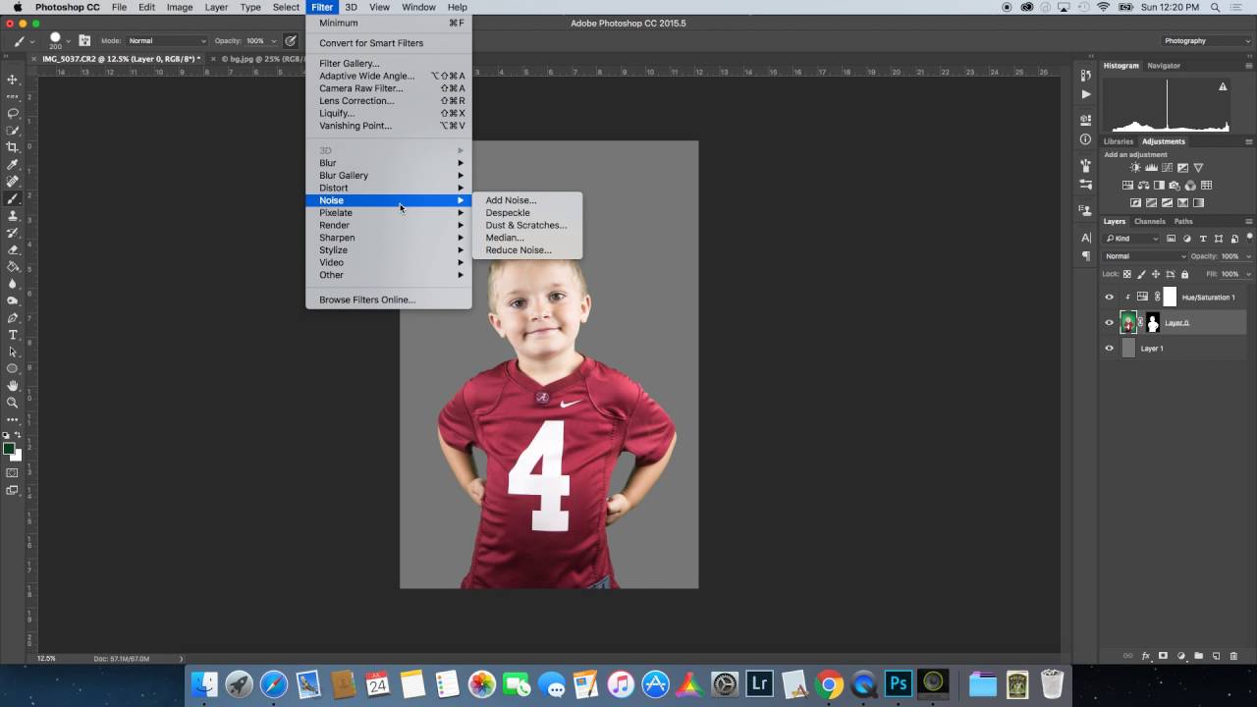
Task: Add layer style fx button
Action: point(1146,656)
